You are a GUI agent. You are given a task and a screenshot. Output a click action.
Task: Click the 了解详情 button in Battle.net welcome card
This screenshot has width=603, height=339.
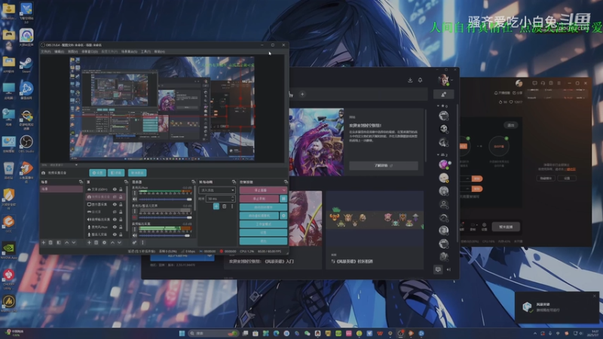384,166
